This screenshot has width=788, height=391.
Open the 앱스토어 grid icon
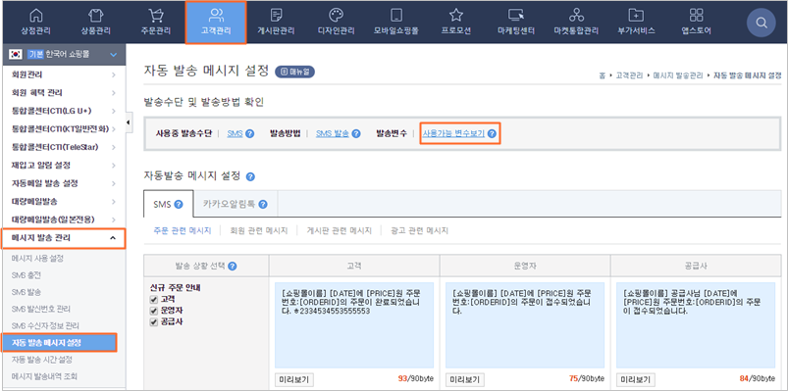[696, 15]
